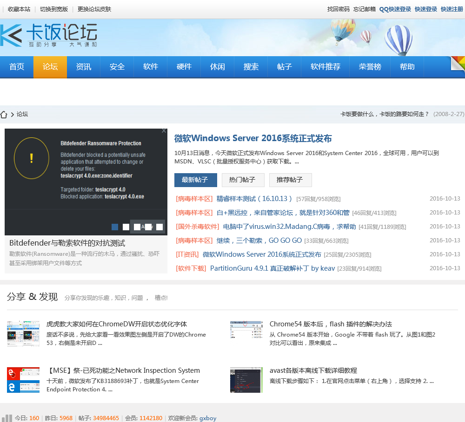Open 【MSE】祭-已死功能之Network Inspection System
The height and width of the screenshot is (422, 465).
click(x=123, y=370)
